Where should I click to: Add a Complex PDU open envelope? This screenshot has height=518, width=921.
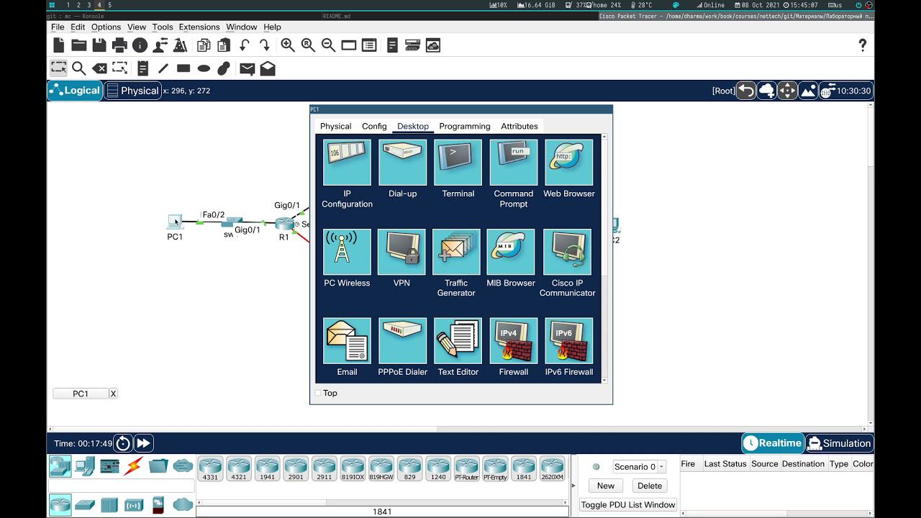pyautogui.click(x=268, y=68)
